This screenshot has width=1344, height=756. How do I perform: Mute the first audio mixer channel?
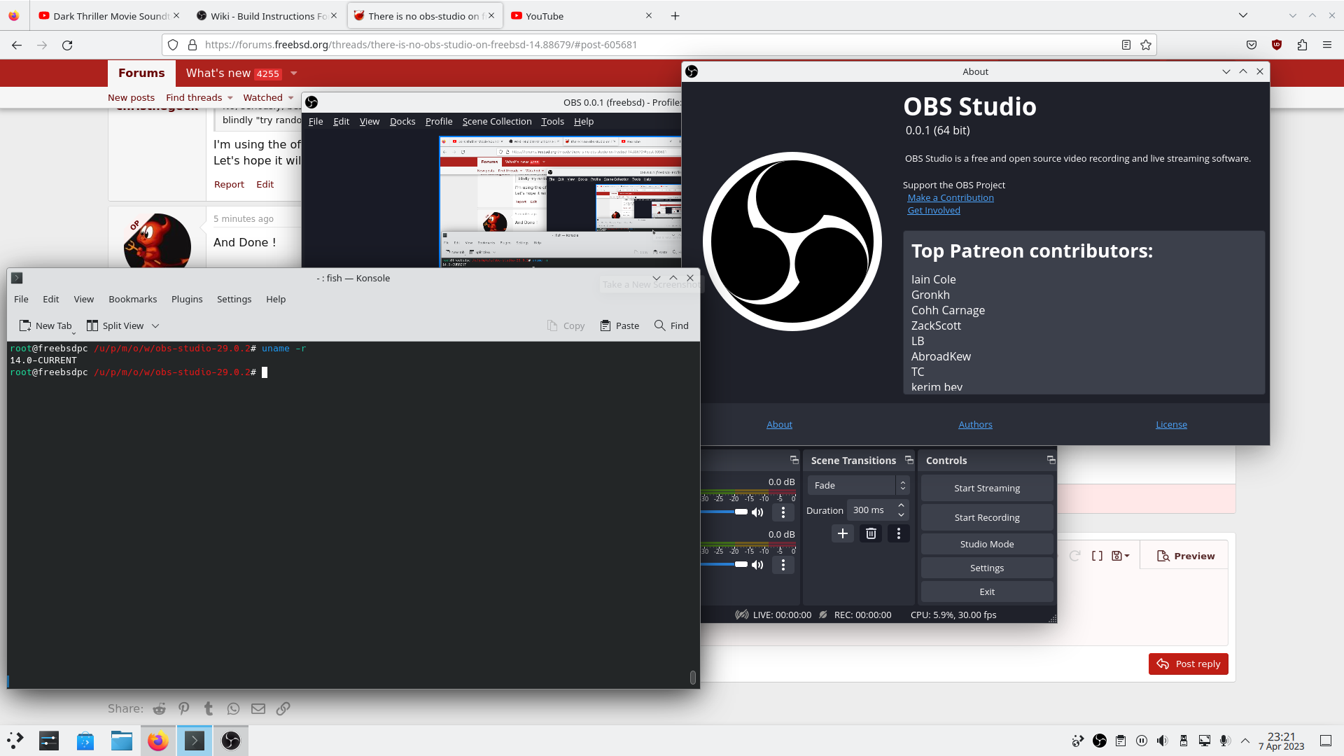[757, 512]
